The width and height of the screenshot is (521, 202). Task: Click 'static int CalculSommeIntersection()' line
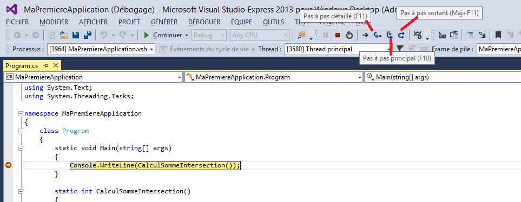tap(123, 191)
